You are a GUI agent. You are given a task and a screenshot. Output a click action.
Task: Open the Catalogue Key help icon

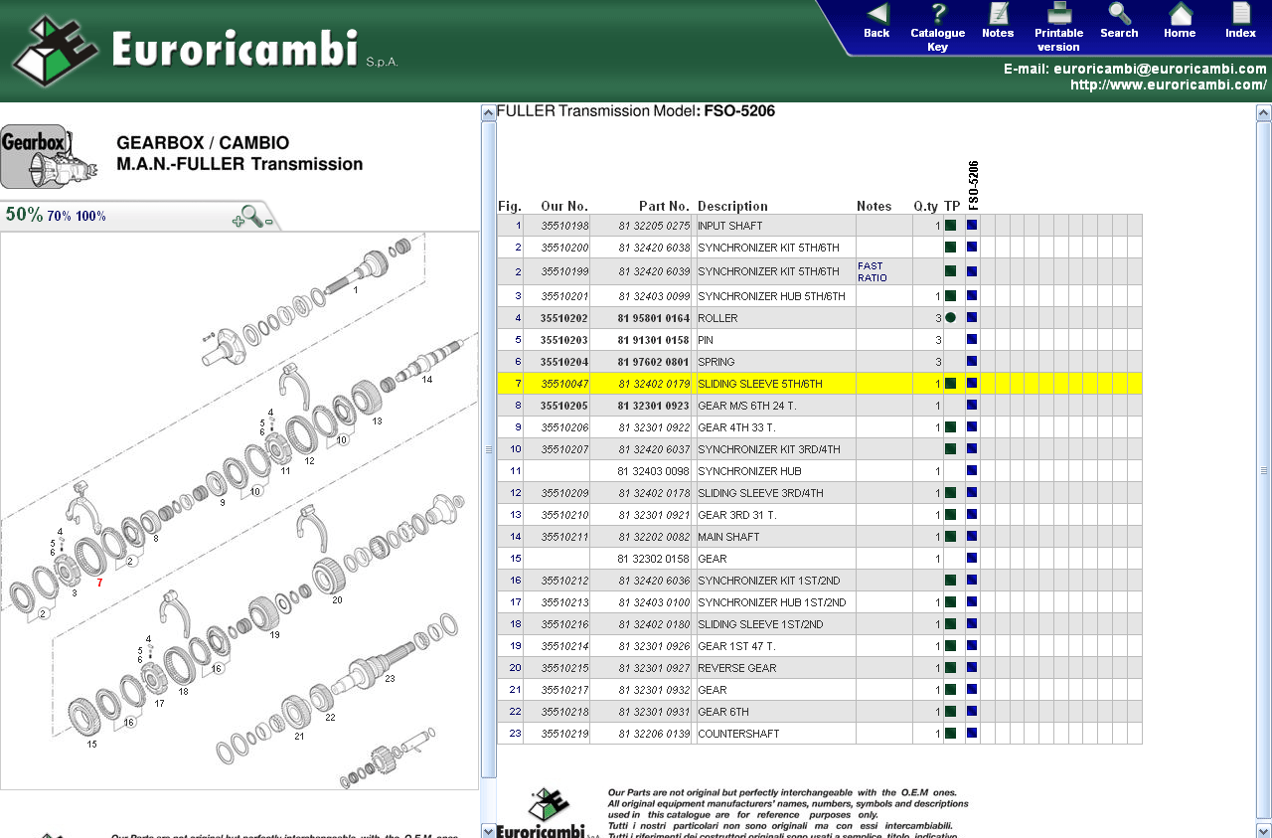pos(937,14)
